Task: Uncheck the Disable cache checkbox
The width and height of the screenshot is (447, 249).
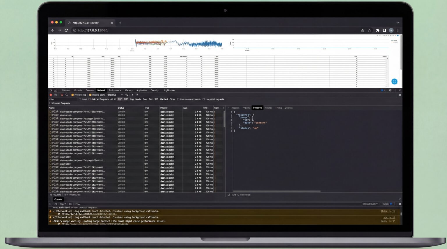Action: (x=90, y=95)
